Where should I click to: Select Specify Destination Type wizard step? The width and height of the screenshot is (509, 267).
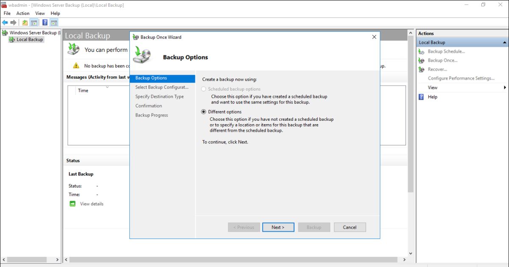click(159, 97)
